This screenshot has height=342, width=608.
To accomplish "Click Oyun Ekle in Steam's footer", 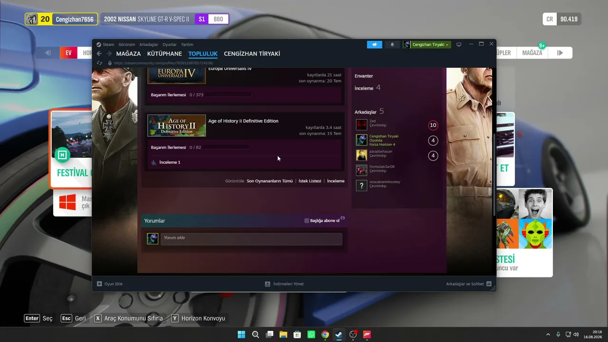I will point(110,284).
